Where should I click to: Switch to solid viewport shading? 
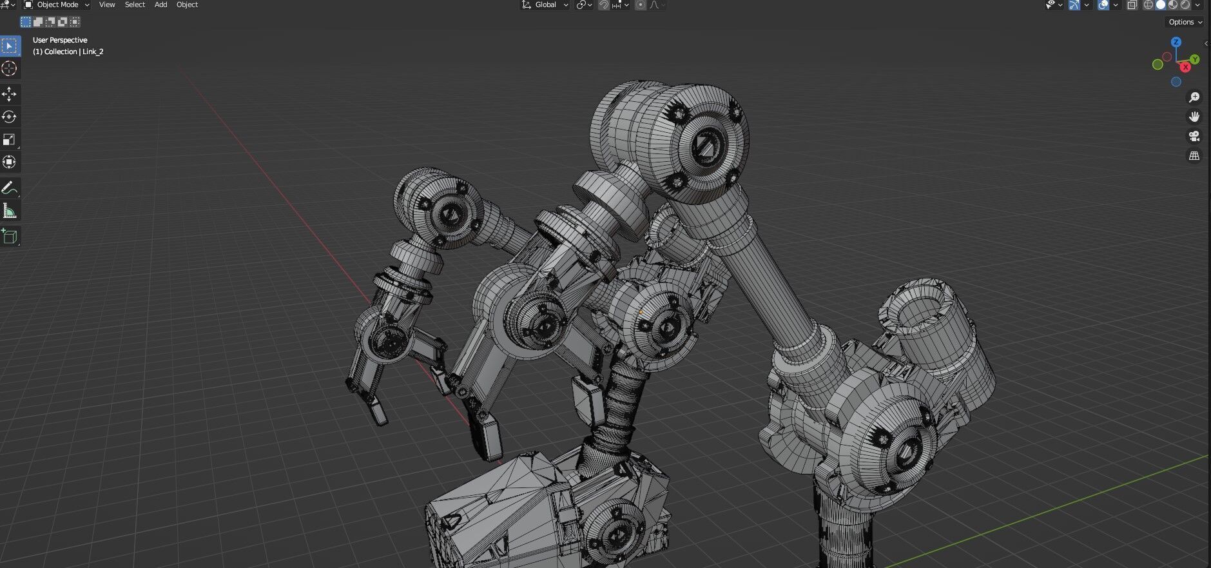click(1161, 5)
